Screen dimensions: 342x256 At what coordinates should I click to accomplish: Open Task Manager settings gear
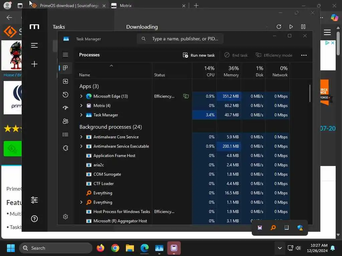[65, 217]
